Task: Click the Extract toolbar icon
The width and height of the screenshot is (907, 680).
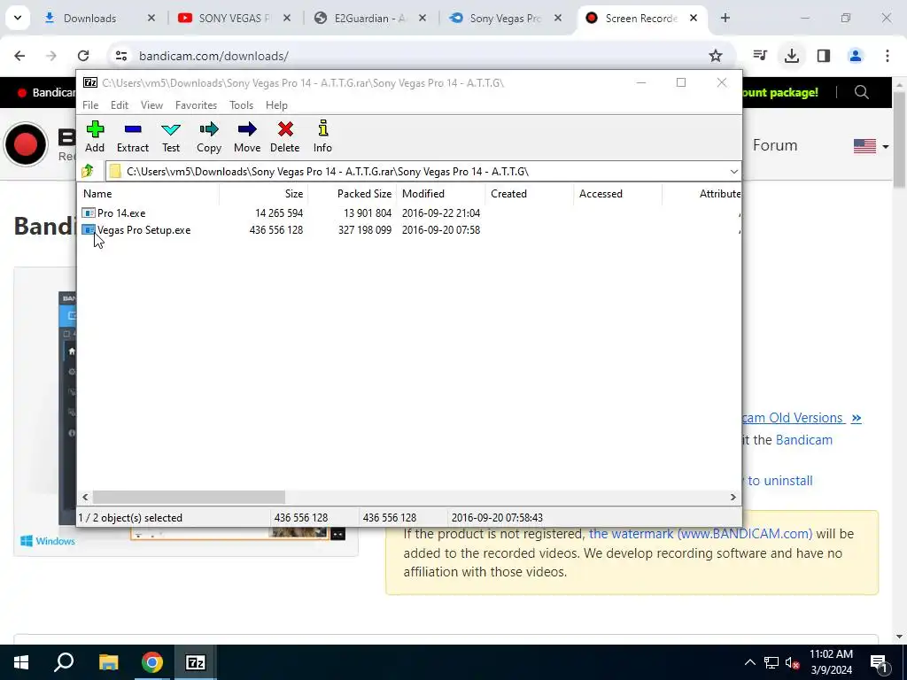Action: coord(133,136)
